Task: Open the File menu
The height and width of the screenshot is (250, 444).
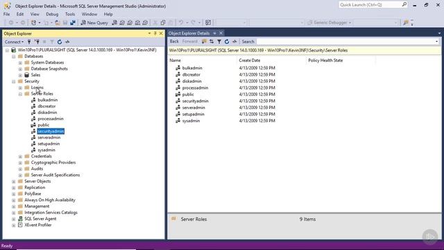Action: [x=6, y=14]
